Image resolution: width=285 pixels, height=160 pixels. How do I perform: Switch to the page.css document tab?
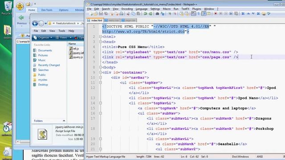(x=129, y=20)
